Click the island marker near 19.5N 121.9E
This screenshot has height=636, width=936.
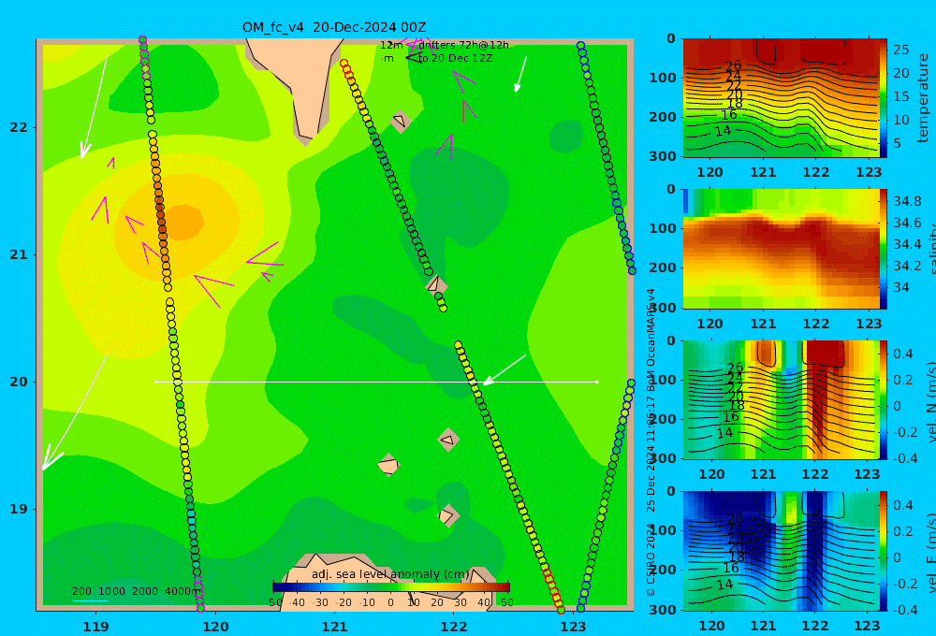point(447,441)
